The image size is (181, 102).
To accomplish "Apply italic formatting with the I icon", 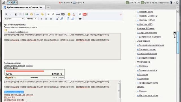I will pos(11,14).
